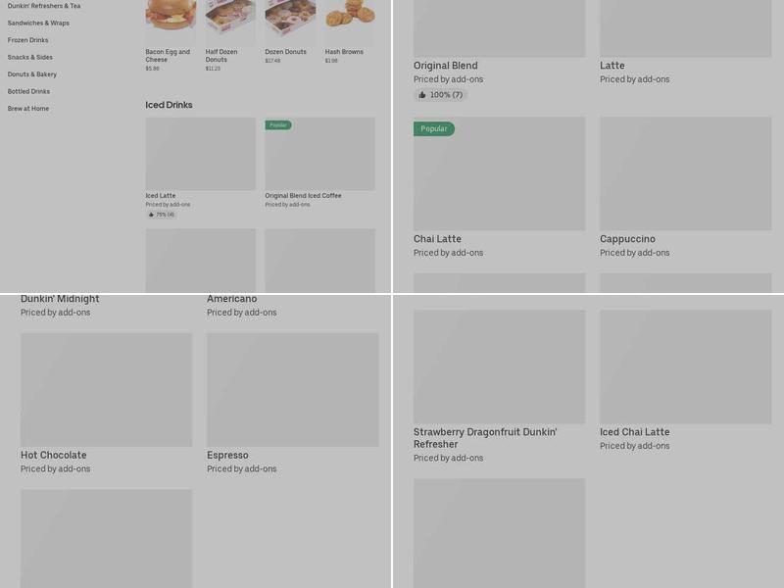Open the Iced Chai Latte item
784x588 pixels.
click(685, 380)
